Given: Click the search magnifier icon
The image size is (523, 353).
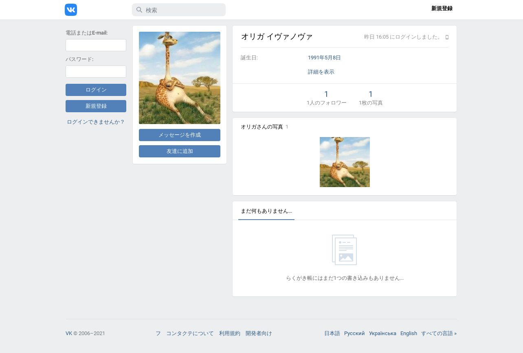Looking at the screenshot, I should pyautogui.click(x=139, y=10).
